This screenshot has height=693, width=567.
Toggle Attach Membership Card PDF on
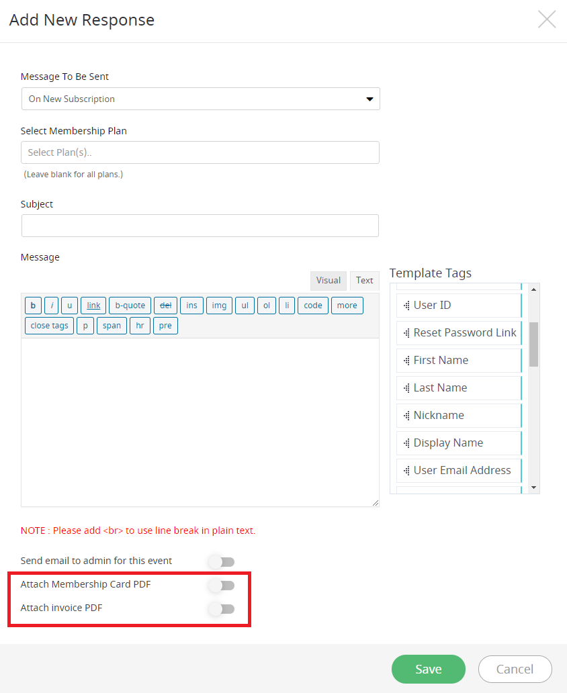(x=222, y=586)
